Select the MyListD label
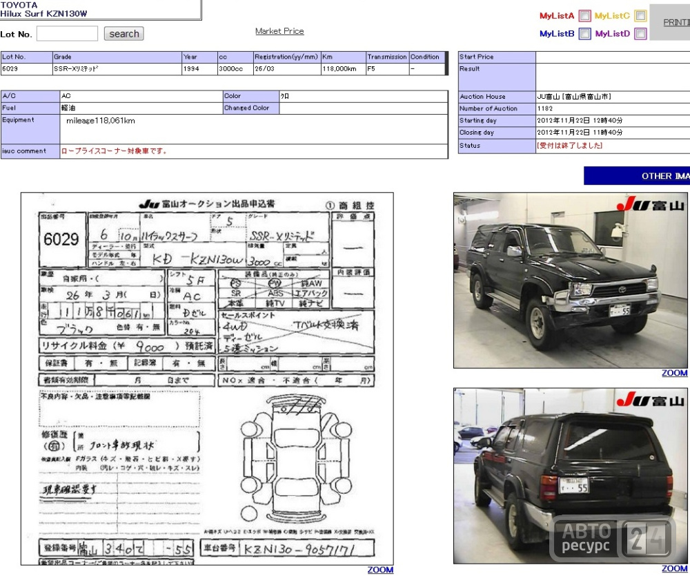 612,33
